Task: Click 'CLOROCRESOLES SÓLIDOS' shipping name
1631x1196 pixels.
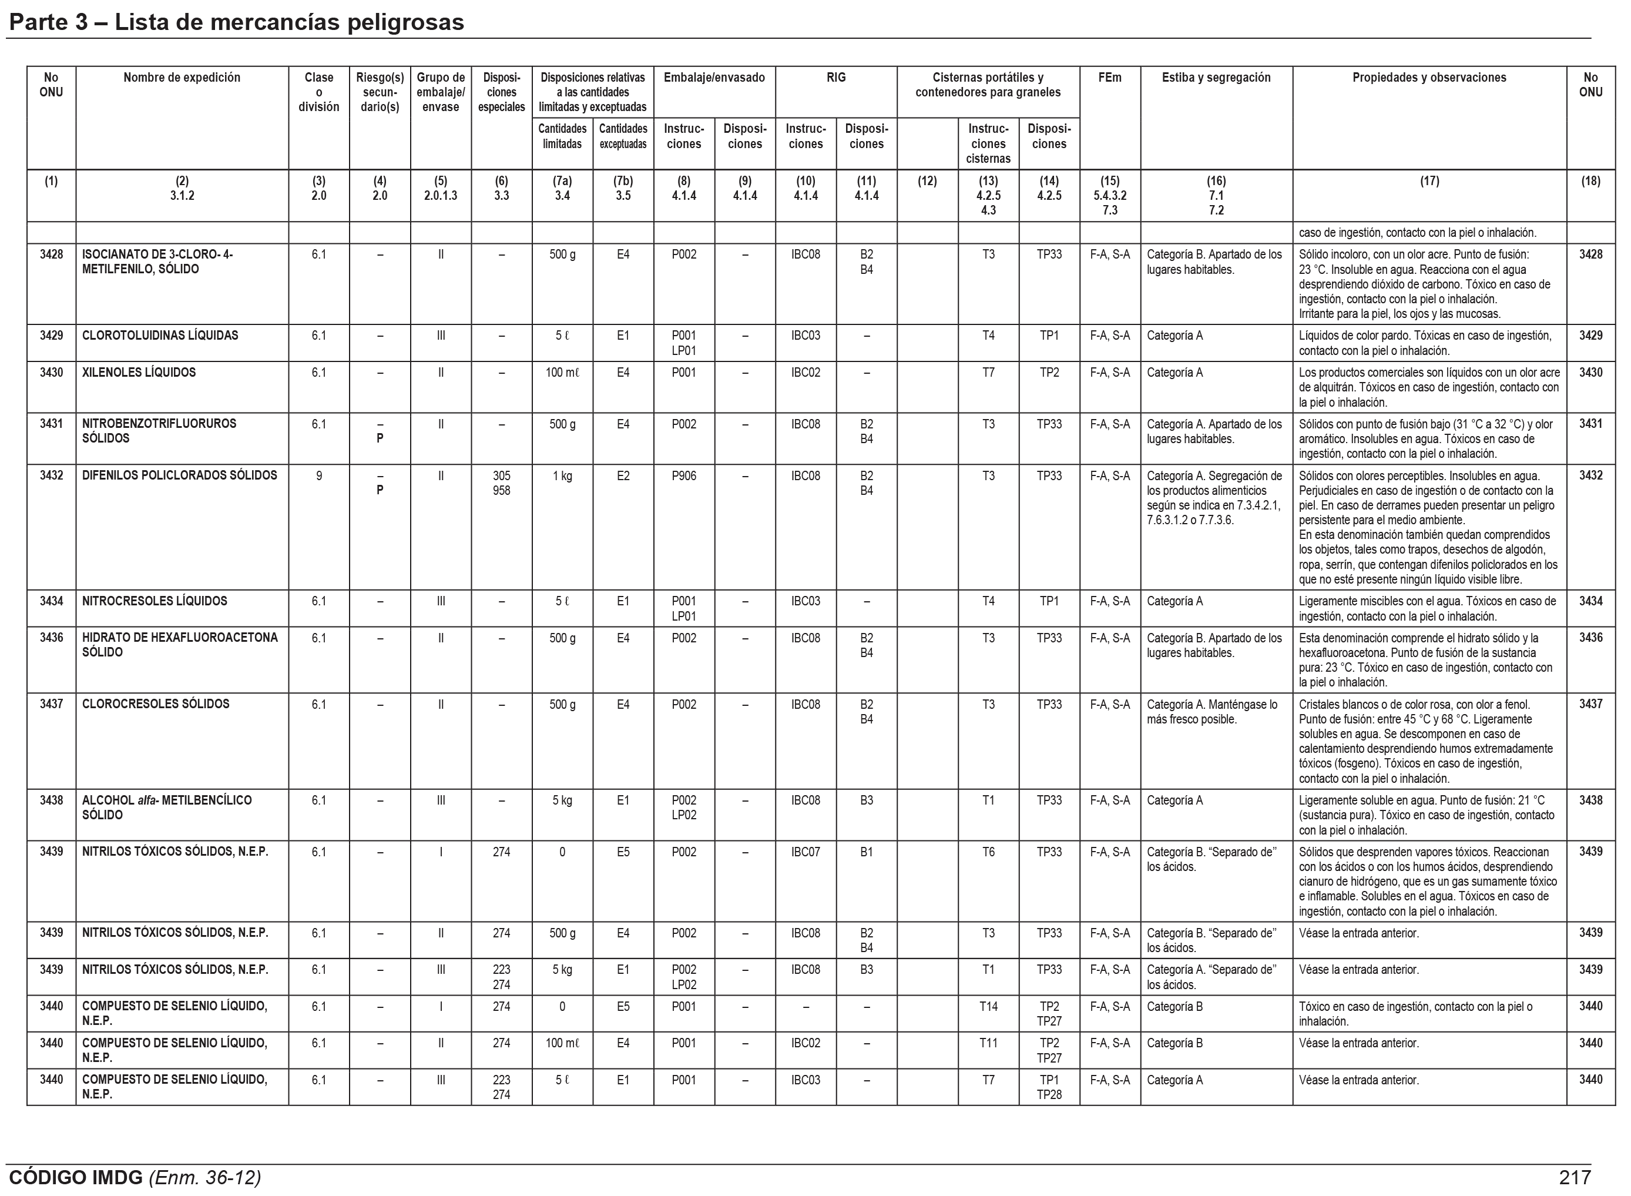Action: (156, 703)
